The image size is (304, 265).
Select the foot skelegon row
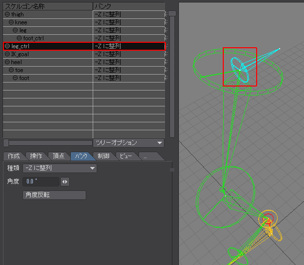84,78
